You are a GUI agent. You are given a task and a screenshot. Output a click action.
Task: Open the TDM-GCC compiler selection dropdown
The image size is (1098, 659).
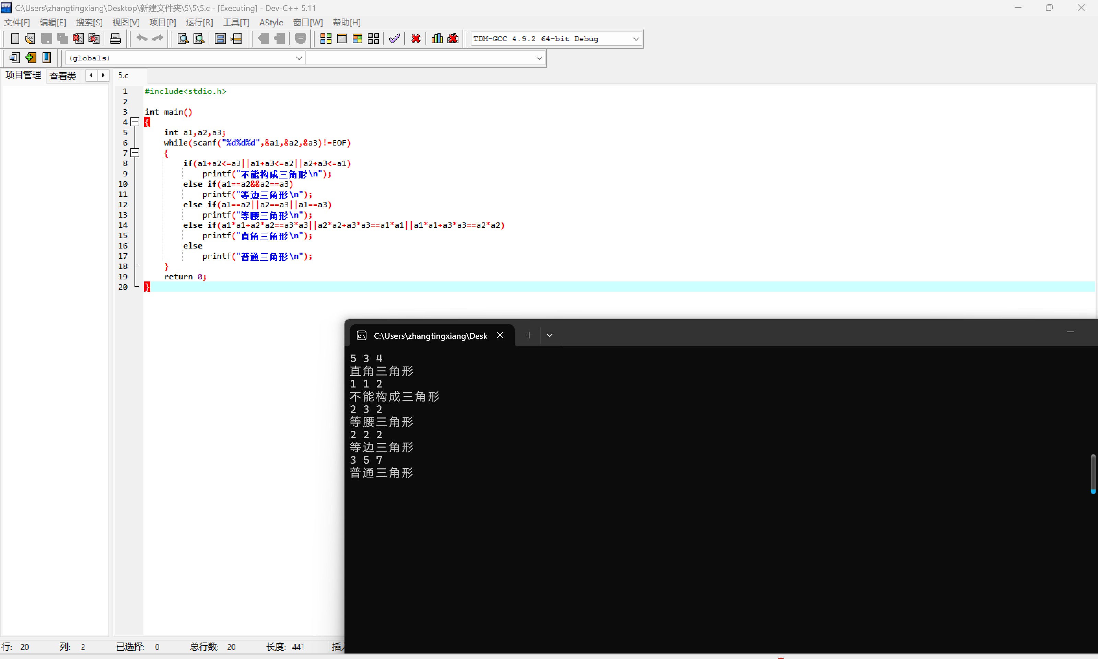click(x=635, y=39)
